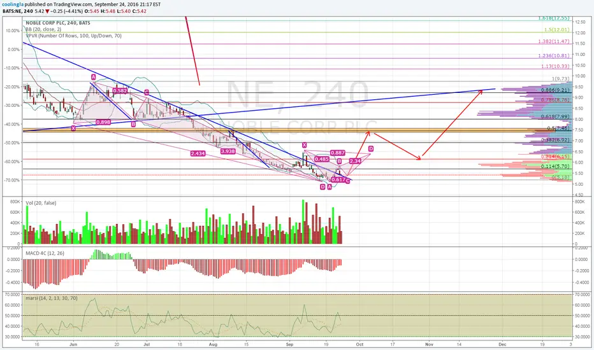Viewport: 594px width, 350px height.
Task: Click the pattern point C label near July
Action: coord(146,92)
